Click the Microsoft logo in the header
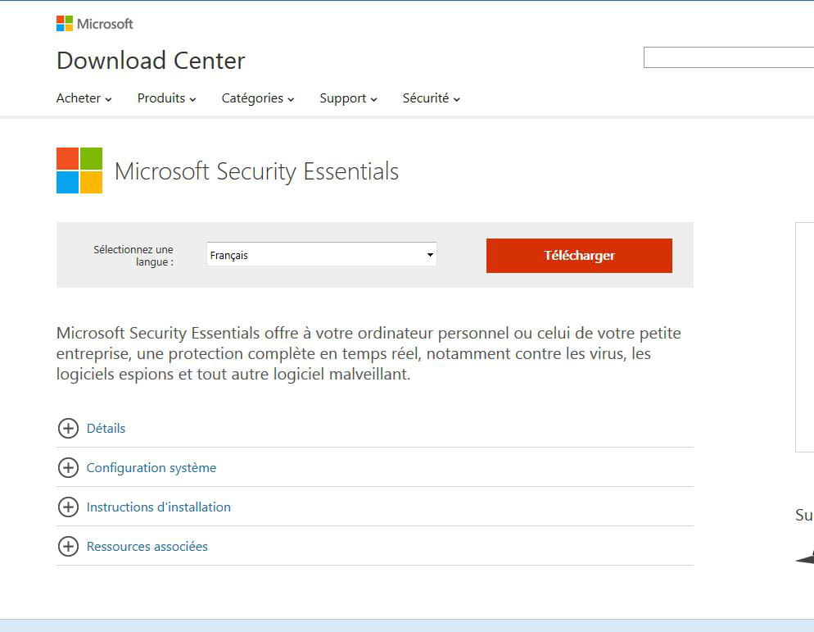Viewport: 814px width, 632px height. pos(94,24)
